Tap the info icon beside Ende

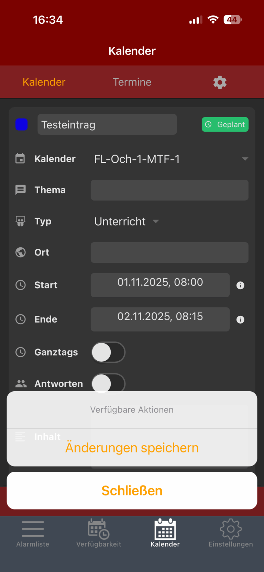click(x=240, y=320)
